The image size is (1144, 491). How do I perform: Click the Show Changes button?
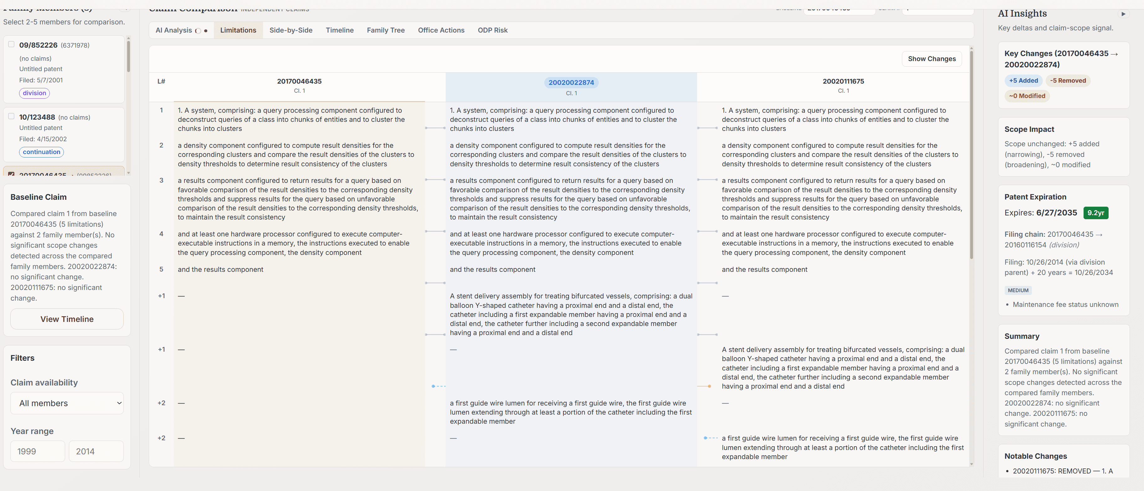tap(931, 59)
